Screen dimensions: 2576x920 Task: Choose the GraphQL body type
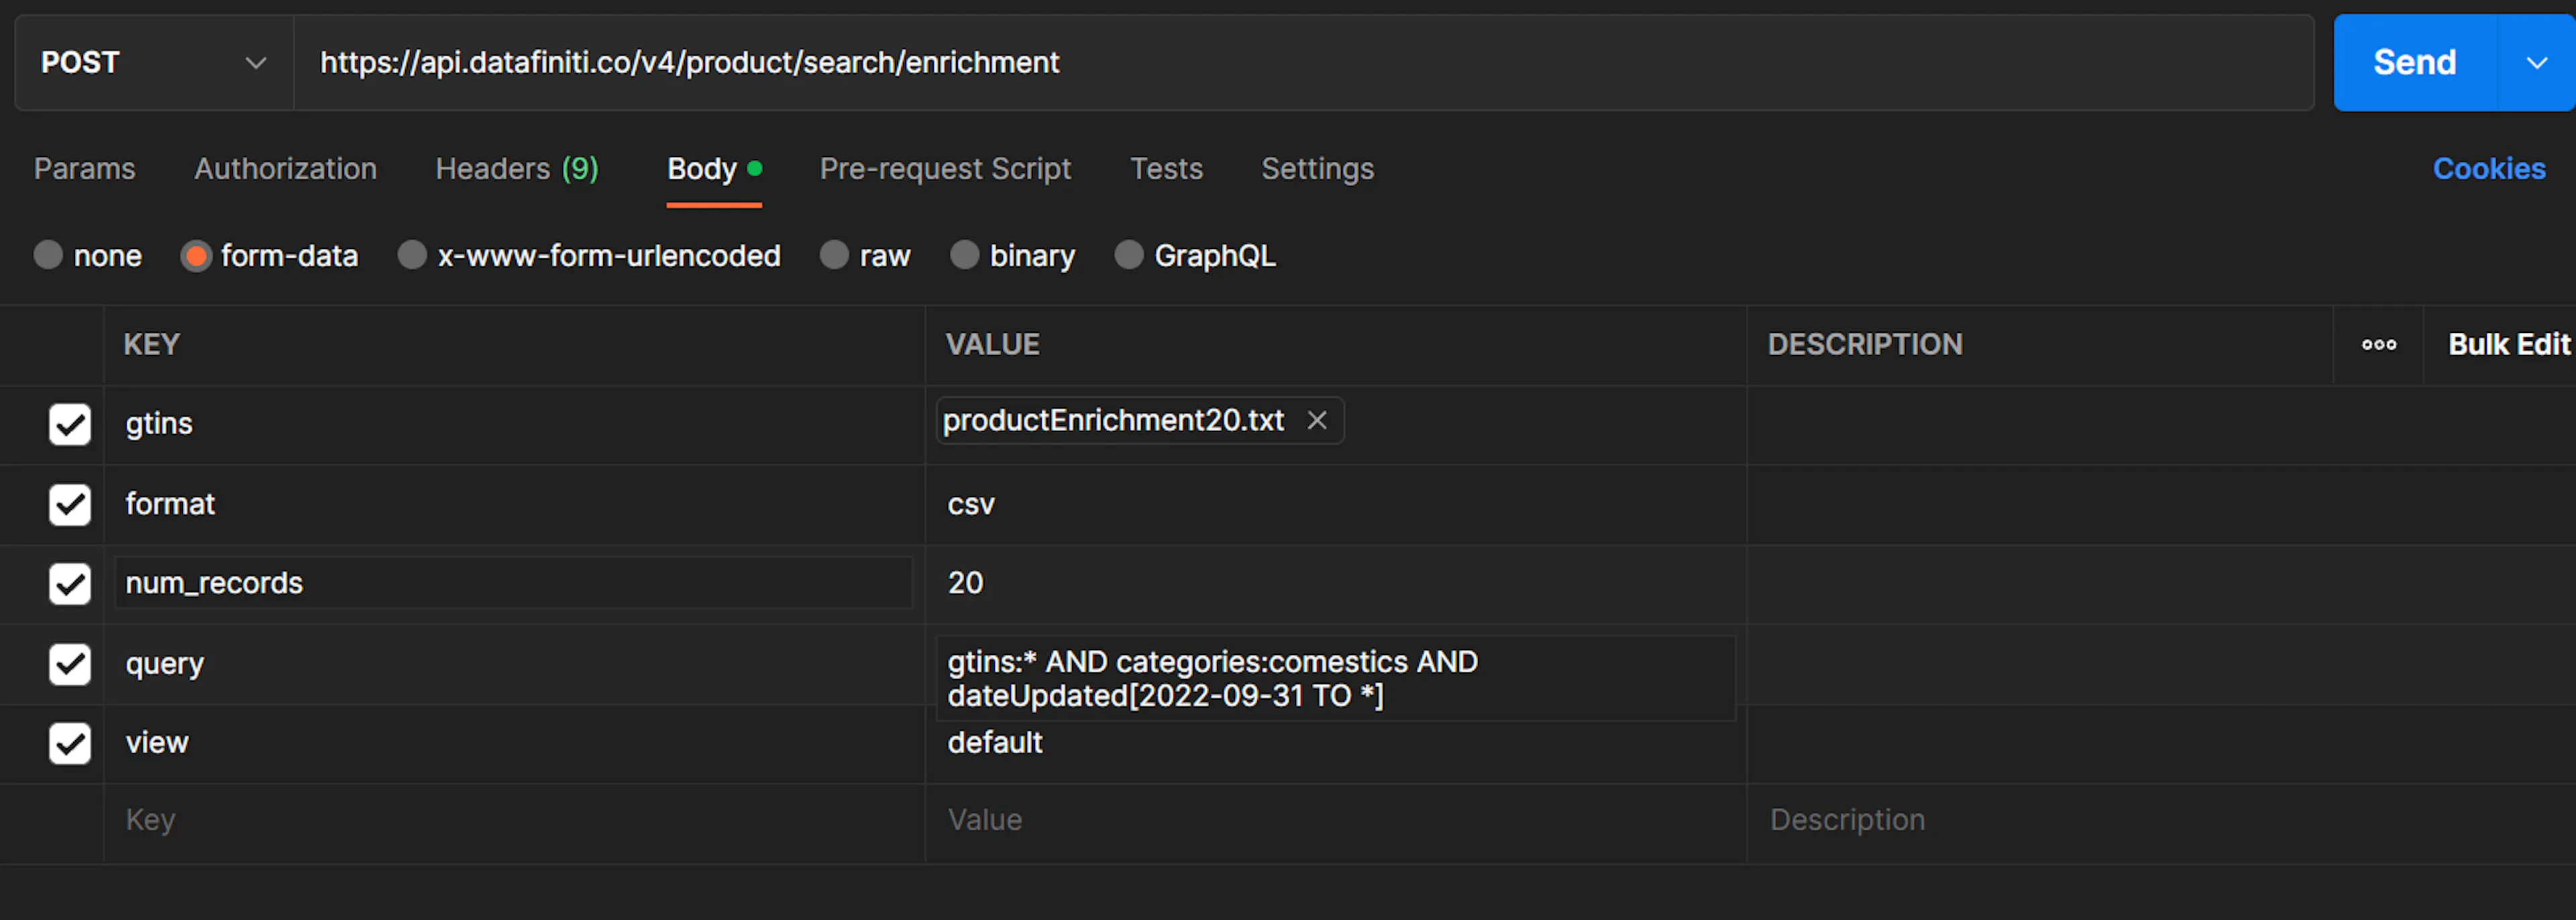click(x=1129, y=255)
